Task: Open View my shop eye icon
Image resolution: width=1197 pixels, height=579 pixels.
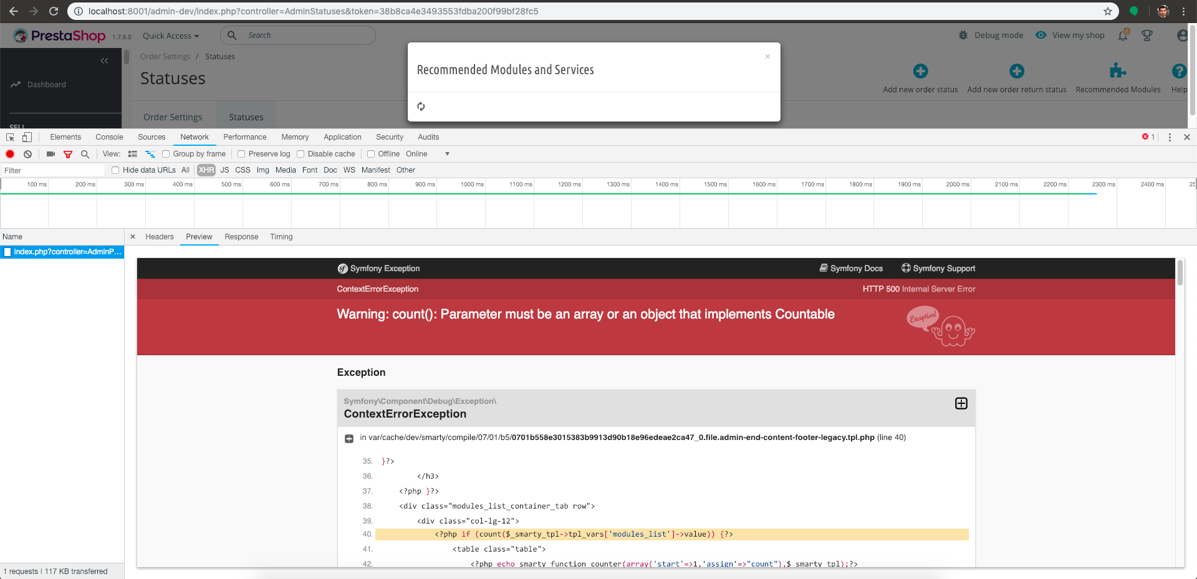Action: [1040, 35]
